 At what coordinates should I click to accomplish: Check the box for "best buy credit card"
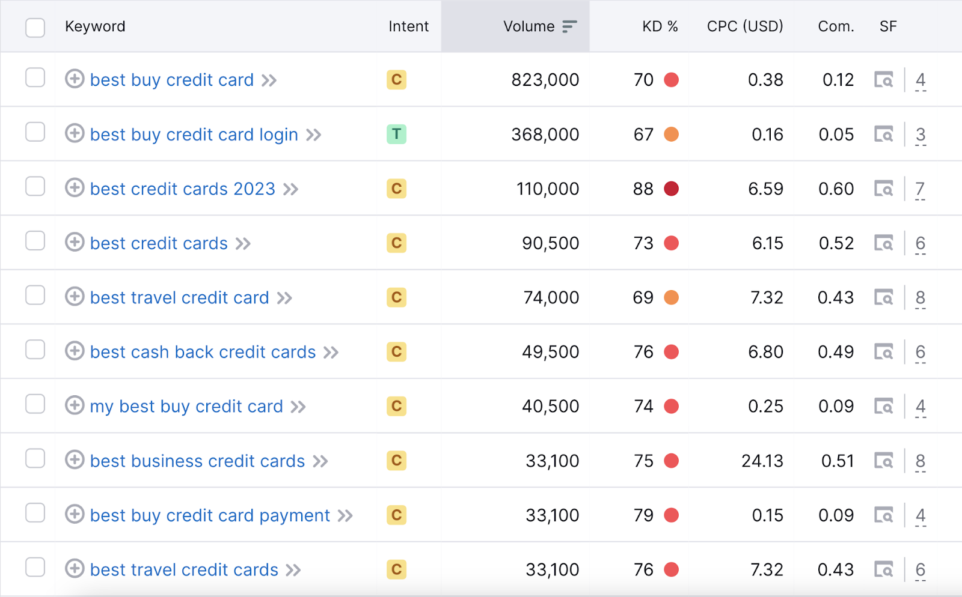(35, 79)
